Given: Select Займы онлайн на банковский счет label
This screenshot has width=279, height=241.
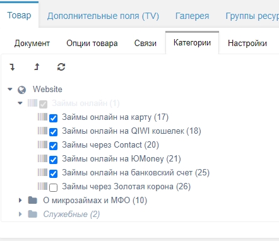Looking at the screenshot, I should click(136, 173).
